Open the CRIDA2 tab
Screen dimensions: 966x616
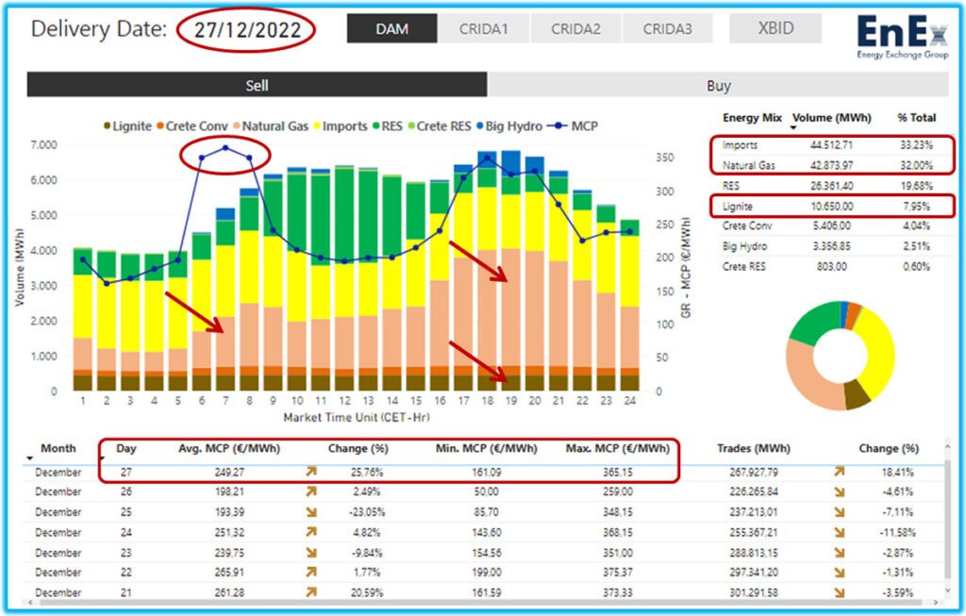tap(575, 28)
